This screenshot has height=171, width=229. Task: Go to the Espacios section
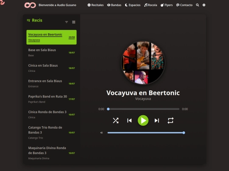click(x=133, y=5)
